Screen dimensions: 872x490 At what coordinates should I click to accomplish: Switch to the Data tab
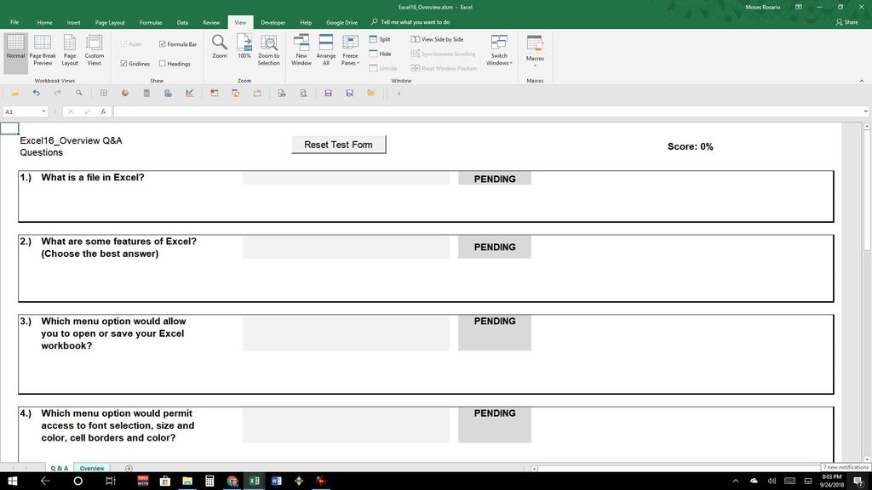tap(182, 22)
